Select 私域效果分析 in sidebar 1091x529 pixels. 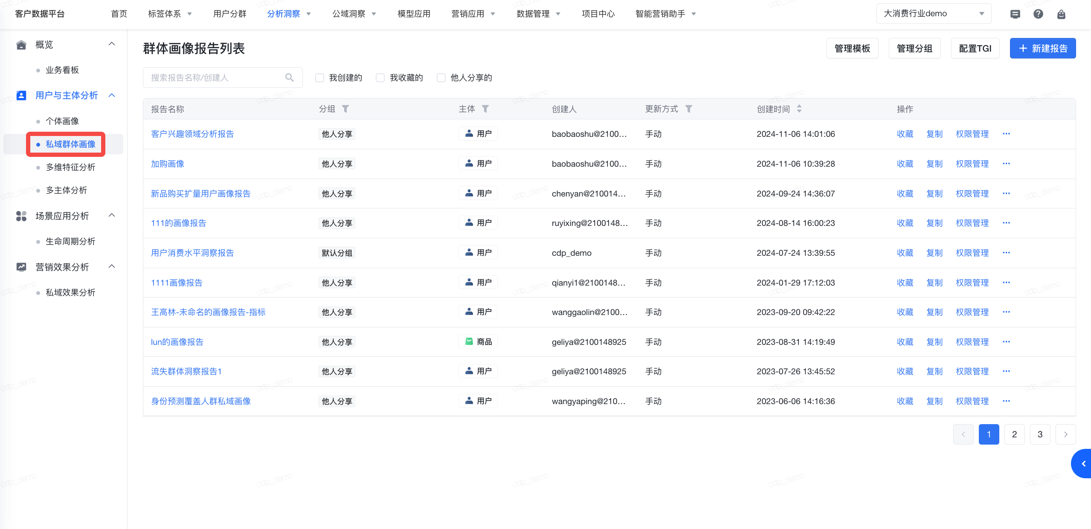tap(70, 292)
